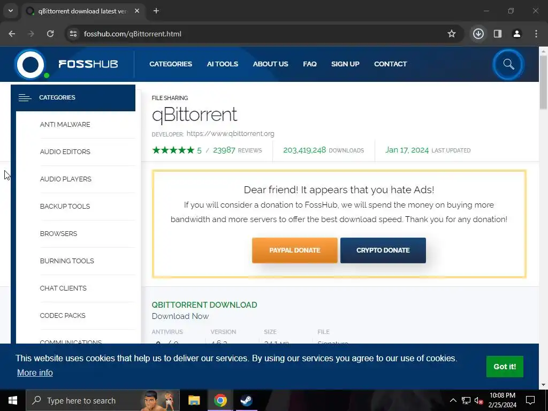
Task: Show hidden system tray icons
Action: (x=453, y=400)
